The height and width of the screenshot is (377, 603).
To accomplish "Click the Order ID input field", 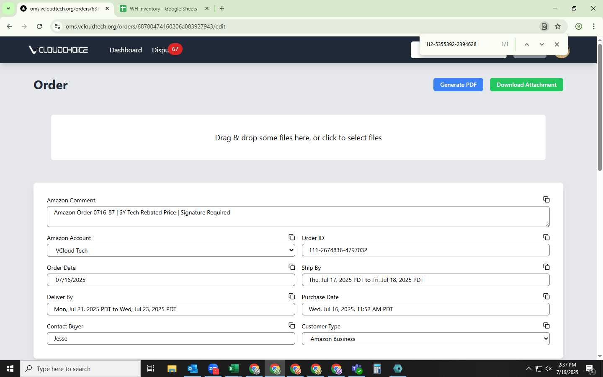I will point(425,250).
